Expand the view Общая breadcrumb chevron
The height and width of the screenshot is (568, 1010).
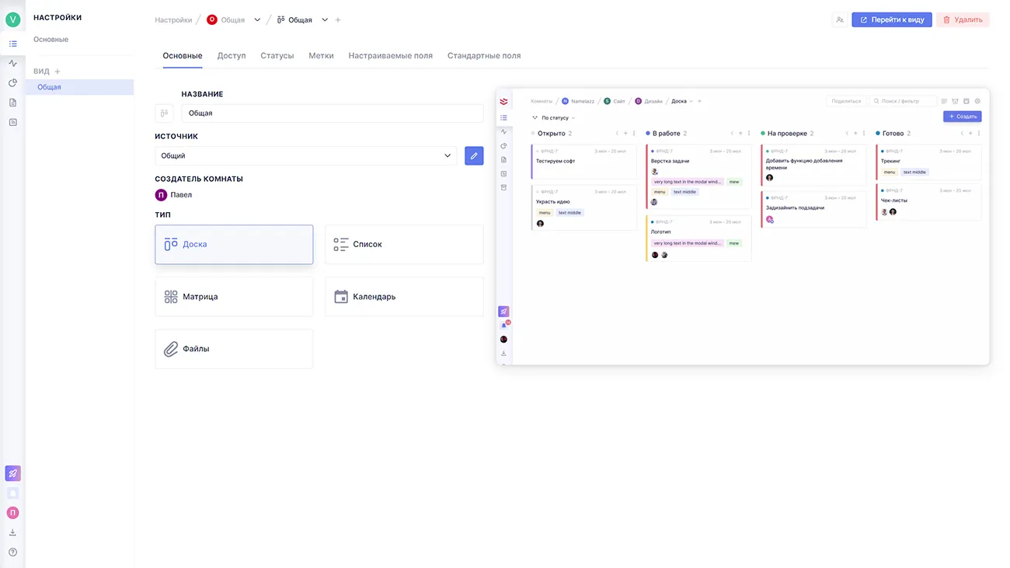[x=325, y=20]
